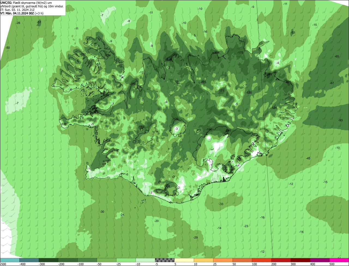
Task: Click the darkest green -300 to -200 swatch
Action: [48, 260]
